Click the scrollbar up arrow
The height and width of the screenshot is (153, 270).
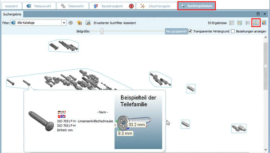tap(266, 37)
